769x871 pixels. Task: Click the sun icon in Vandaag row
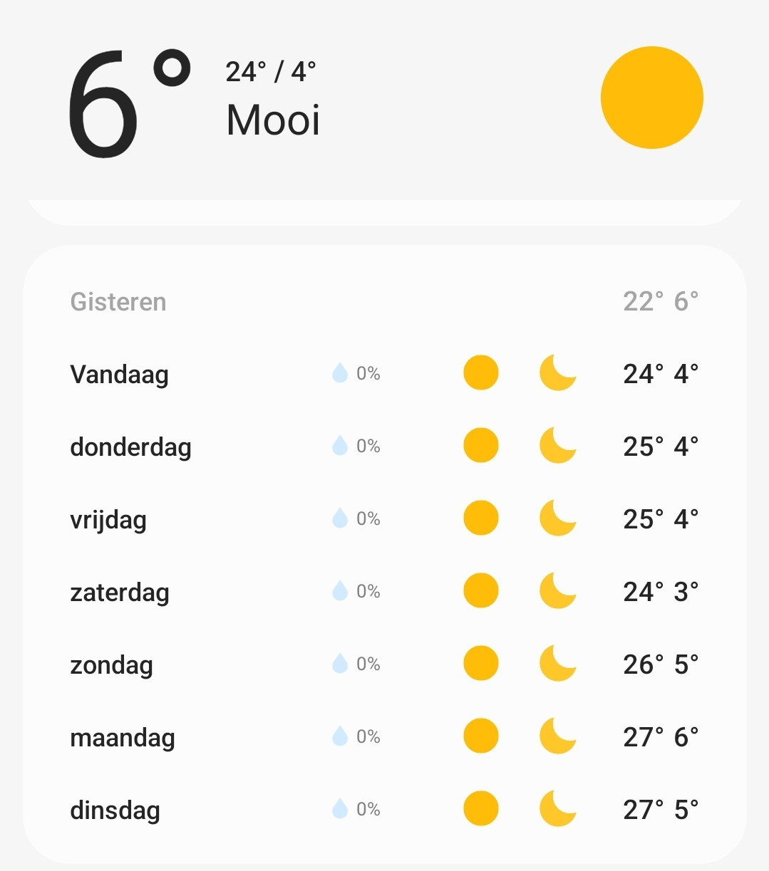pyautogui.click(x=481, y=372)
